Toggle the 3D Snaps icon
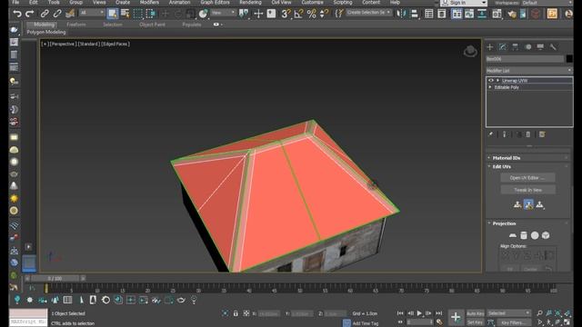The height and width of the screenshot is (327, 582). [286, 14]
